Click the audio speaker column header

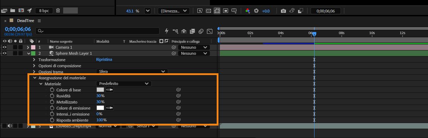pyautogui.click(x=10, y=41)
